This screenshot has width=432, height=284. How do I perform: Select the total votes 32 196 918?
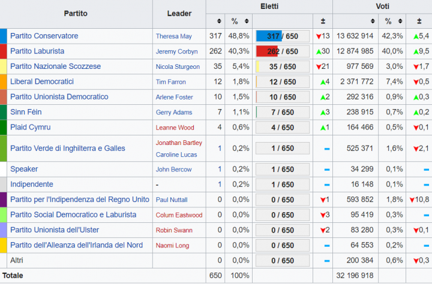355,276
